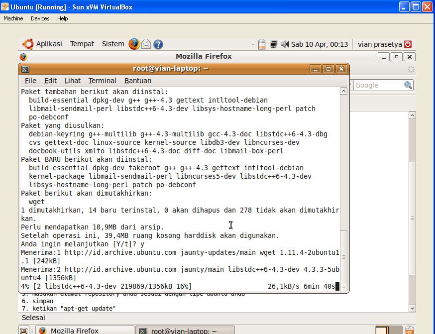The image size is (435, 334).
Task: Open the Ubuntu Aplikasi menu logo
Action: [x=28, y=44]
